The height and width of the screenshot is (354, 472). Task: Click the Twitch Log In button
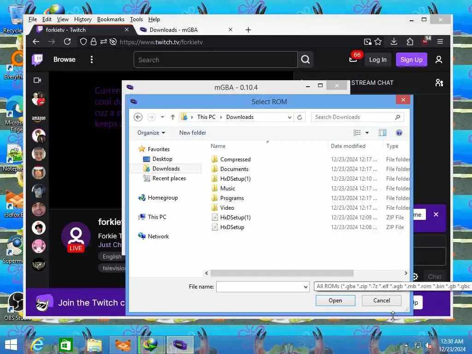pos(378,59)
